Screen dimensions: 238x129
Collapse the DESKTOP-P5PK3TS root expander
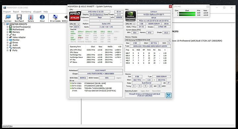click(4, 24)
